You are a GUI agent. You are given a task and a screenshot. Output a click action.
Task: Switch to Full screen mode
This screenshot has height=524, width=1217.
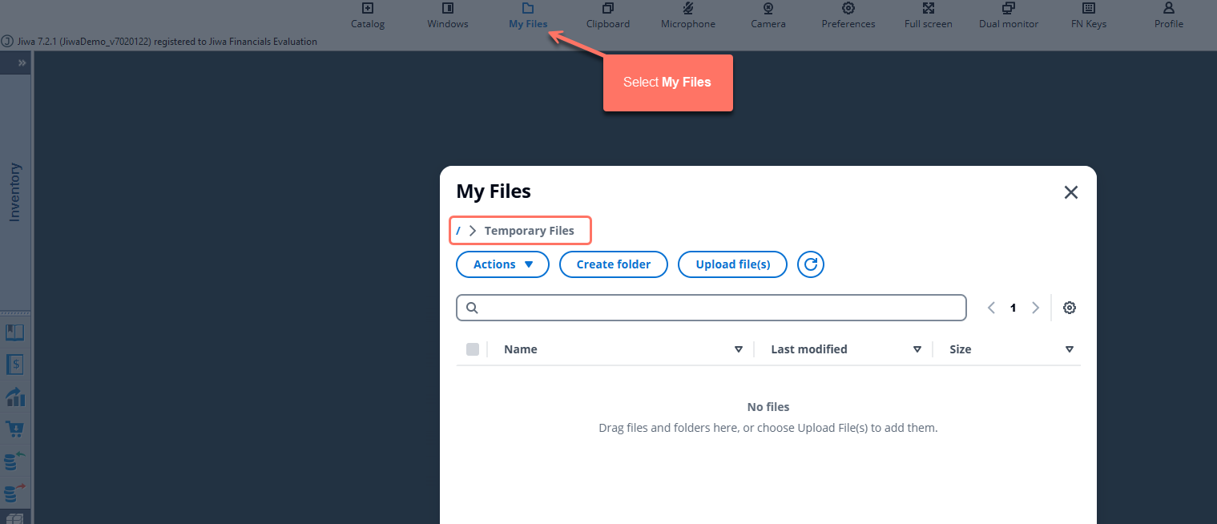point(929,15)
